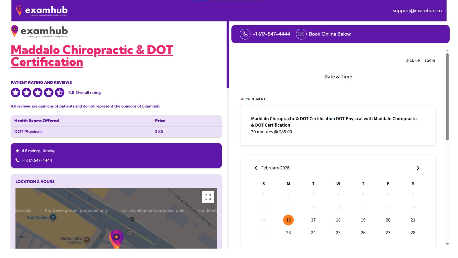Advance the calendar to March 2026
This screenshot has height=258, width=458.
(x=418, y=168)
